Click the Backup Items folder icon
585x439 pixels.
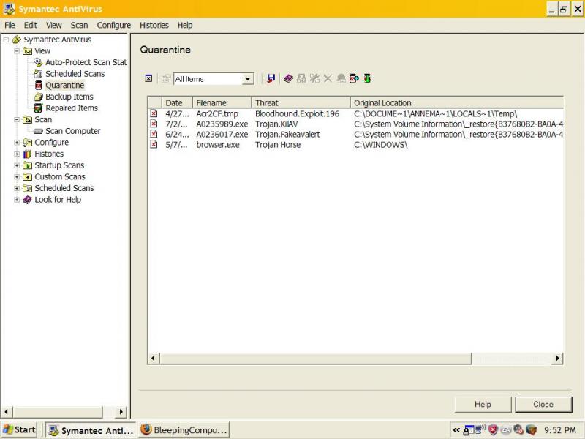(x=38, y=97)
